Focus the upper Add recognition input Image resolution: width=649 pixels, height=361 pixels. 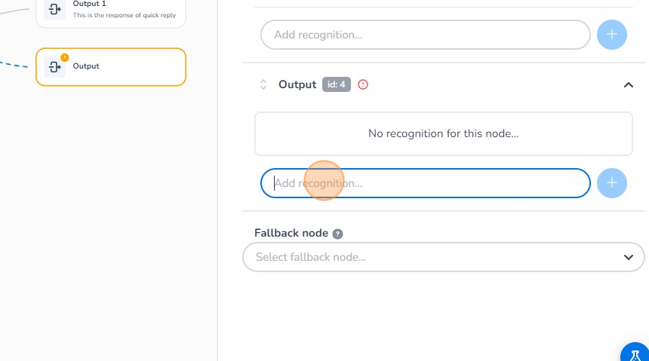click(x=425, y=35)
